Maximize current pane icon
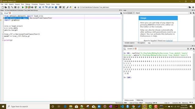Viewport: 195px width, 109px height. click(x=64, y=7)
